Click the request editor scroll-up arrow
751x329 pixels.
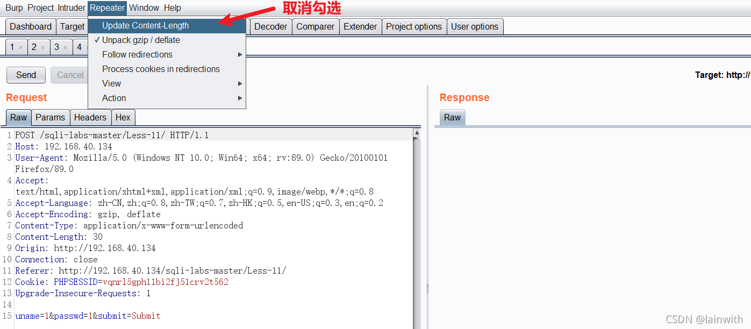[x=417, y=133]
